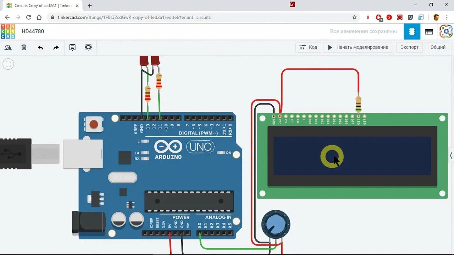Open the notes tool
Image resolution: width=454 pixels, height=255 pixels.
72,47
